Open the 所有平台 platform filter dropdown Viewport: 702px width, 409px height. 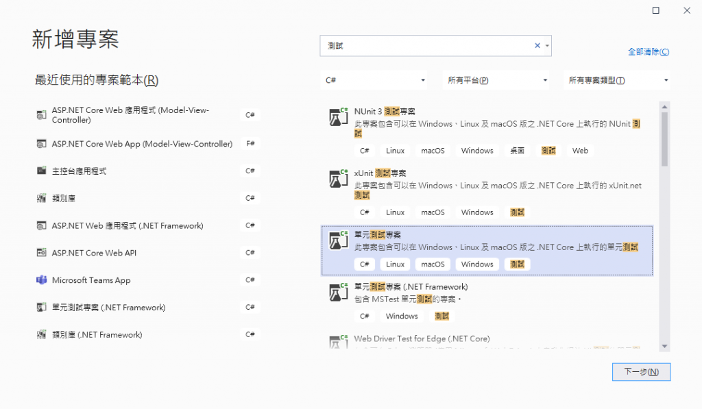click(496, 80)
